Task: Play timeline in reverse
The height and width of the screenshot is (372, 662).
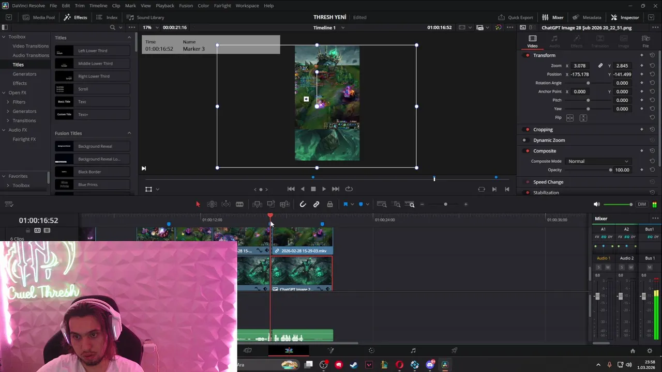Action: (303, 189)
